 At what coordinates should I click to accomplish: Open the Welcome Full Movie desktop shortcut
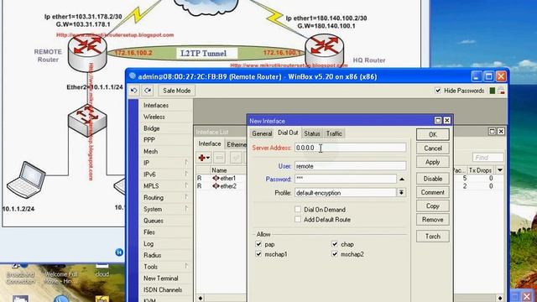60,274
